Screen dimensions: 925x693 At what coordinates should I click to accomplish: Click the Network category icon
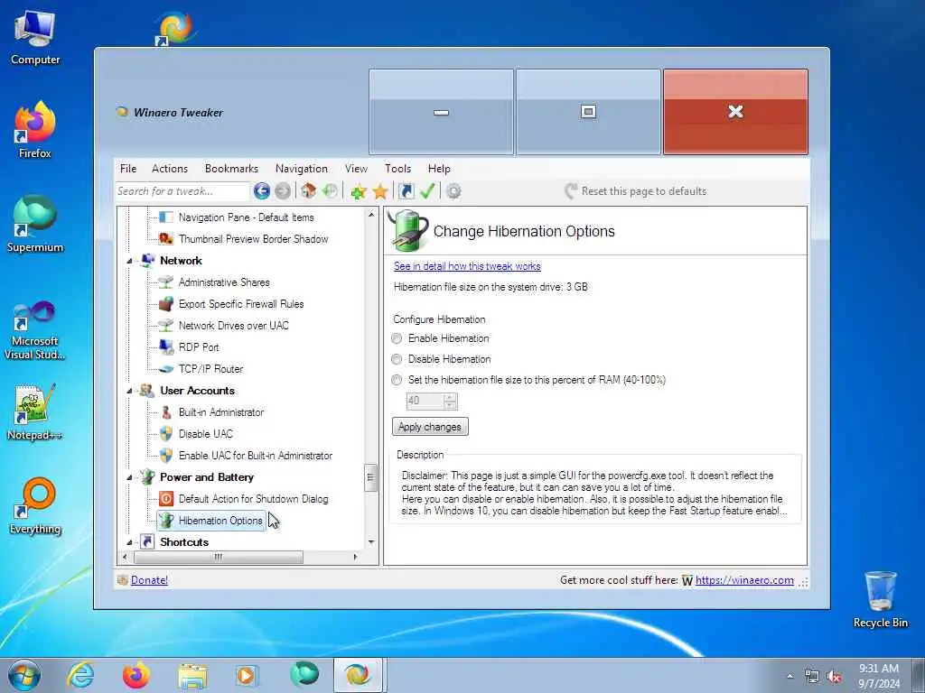click(147, 261)
